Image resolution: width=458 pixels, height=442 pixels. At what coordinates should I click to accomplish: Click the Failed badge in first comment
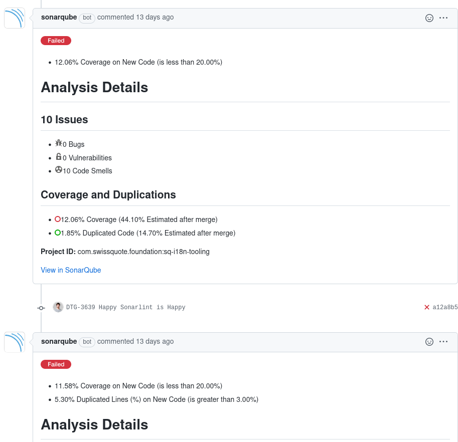(56, 41)
